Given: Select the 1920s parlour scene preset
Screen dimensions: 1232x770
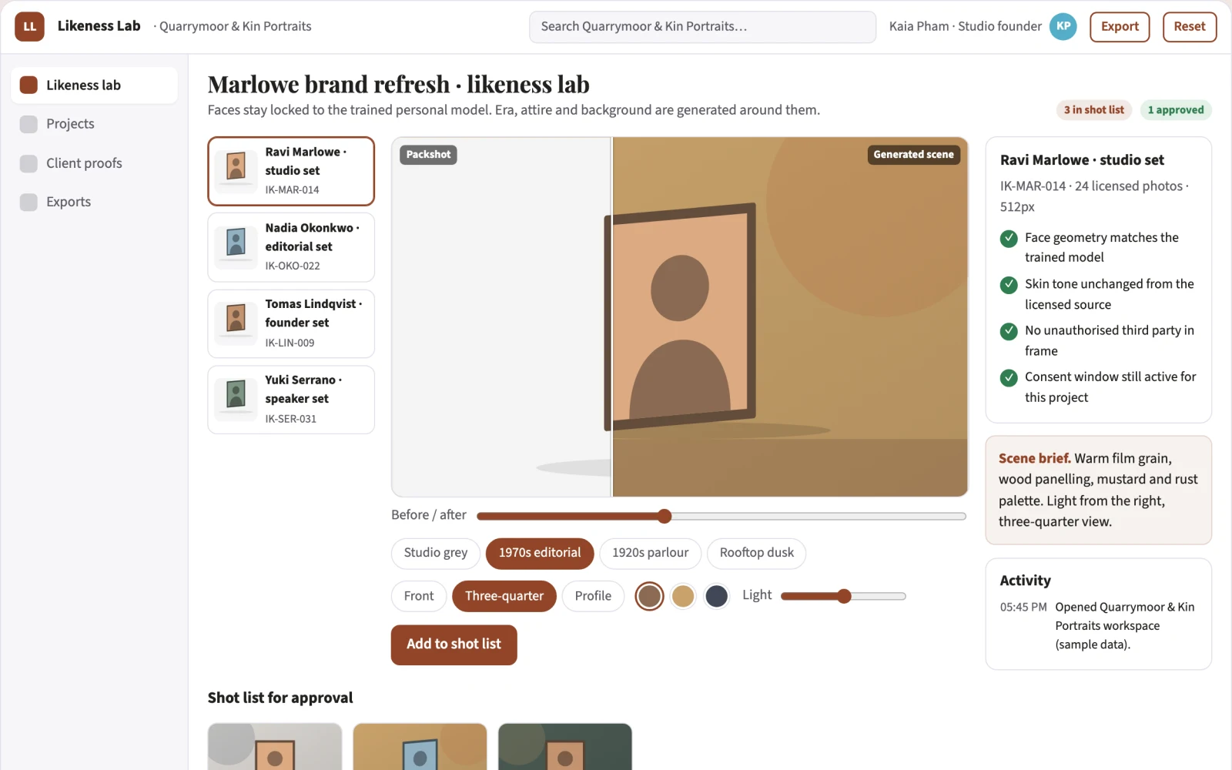Looking at the screenshot, I should 651,553.
